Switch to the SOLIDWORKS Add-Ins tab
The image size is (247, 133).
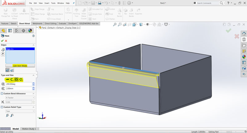point(89,24)
